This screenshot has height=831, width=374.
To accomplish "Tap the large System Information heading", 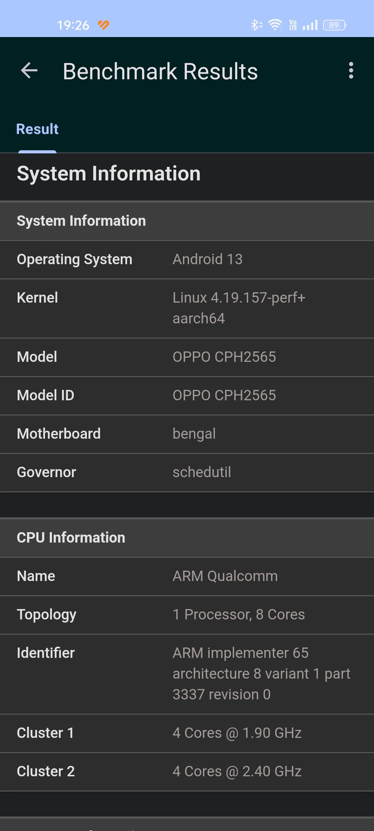I will point(109,173).
